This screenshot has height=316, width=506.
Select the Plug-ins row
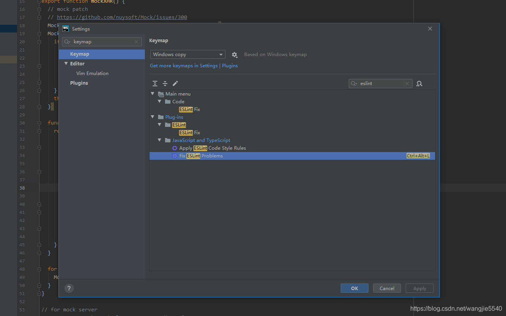(292, 117)
